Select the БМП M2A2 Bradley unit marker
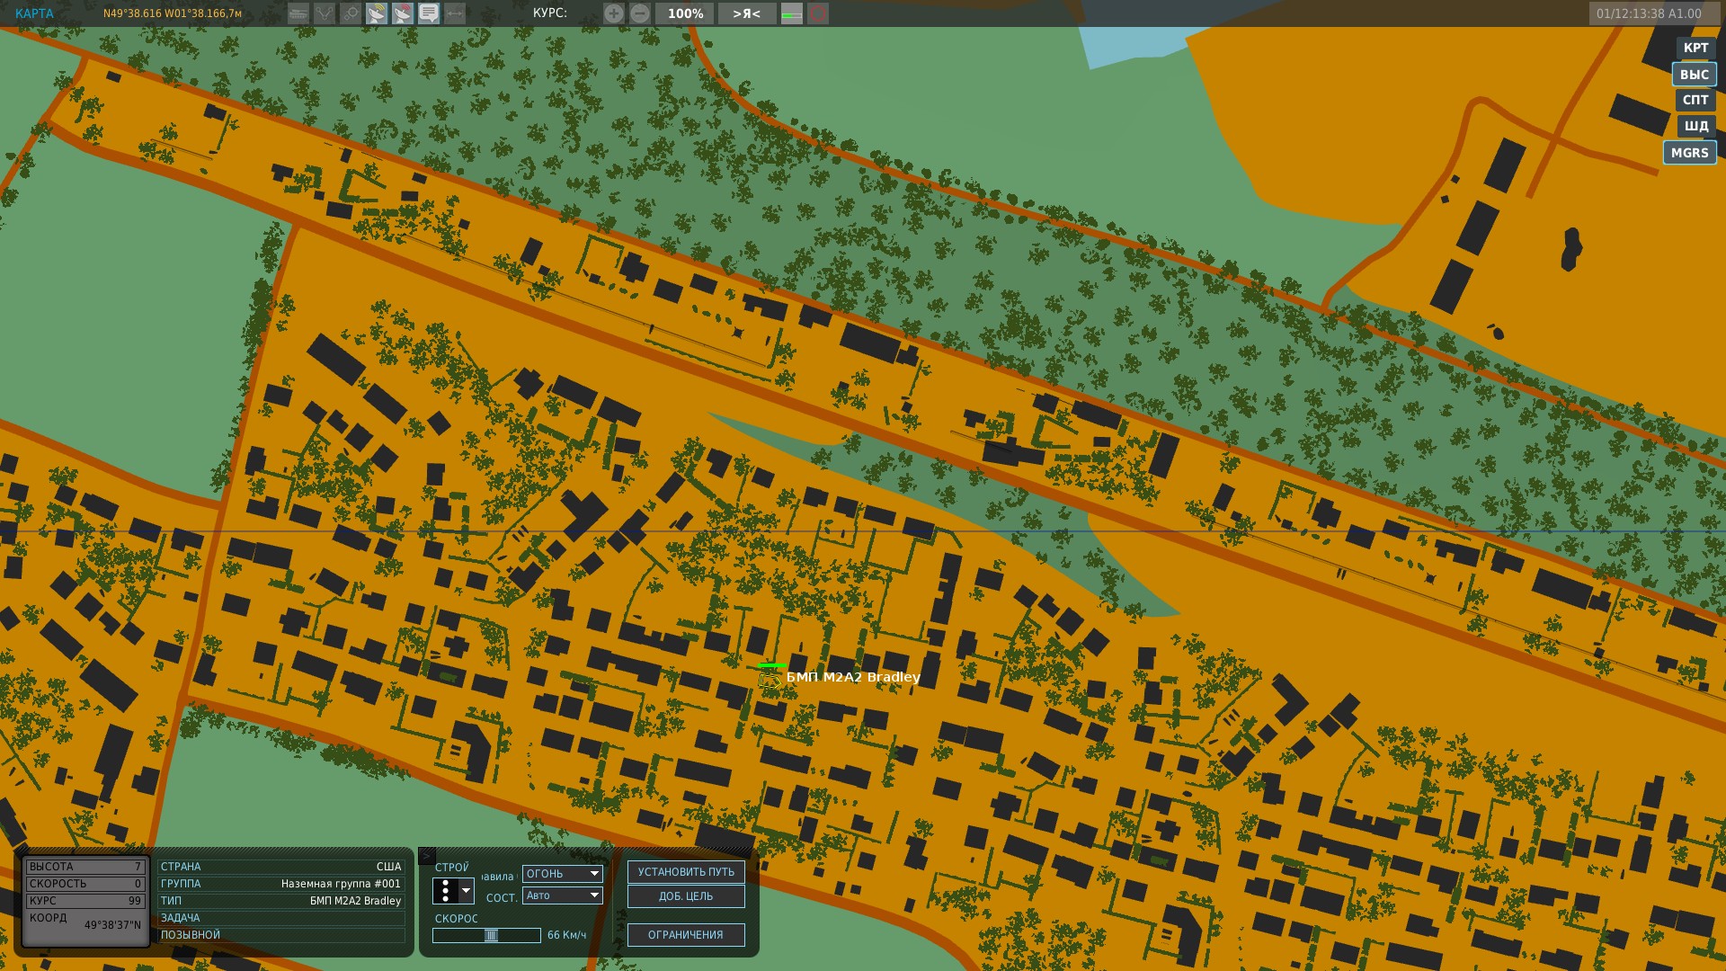 pyautogui.click(x=770, y=680)
